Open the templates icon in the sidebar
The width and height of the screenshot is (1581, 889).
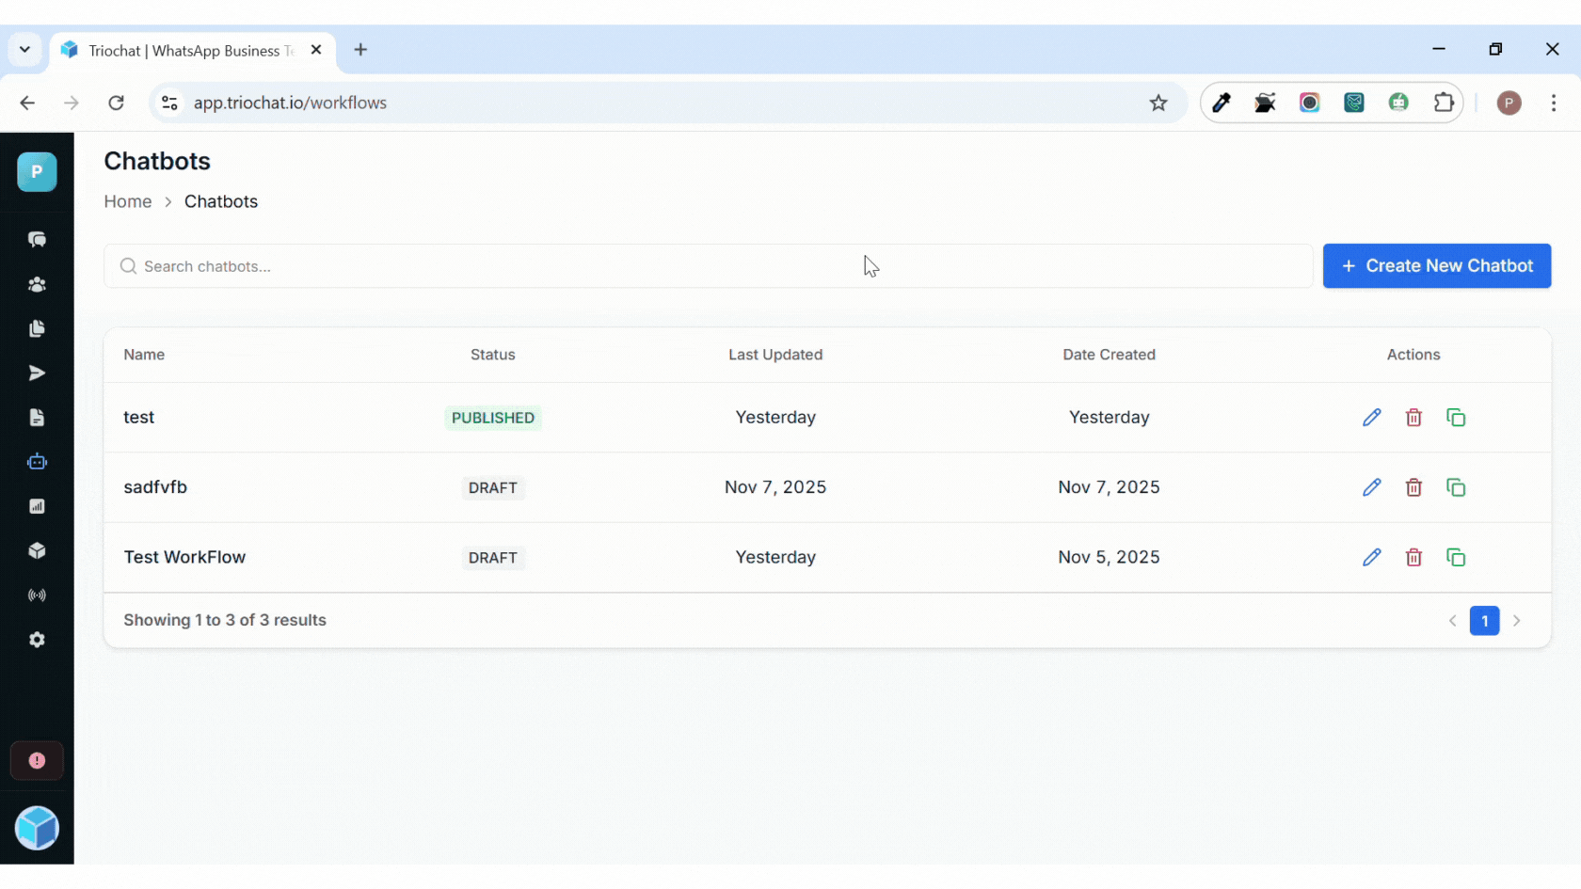(x=37, y=328)
